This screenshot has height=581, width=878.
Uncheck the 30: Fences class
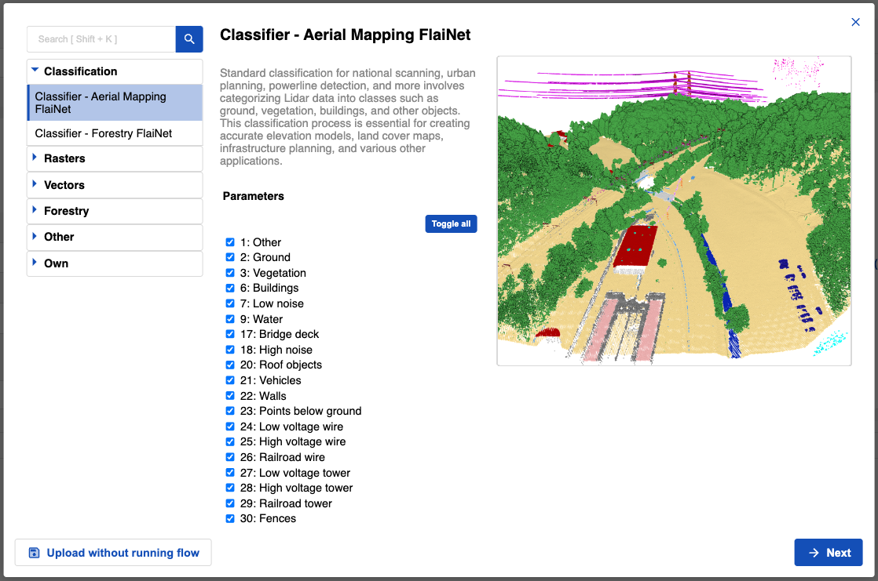230,518
